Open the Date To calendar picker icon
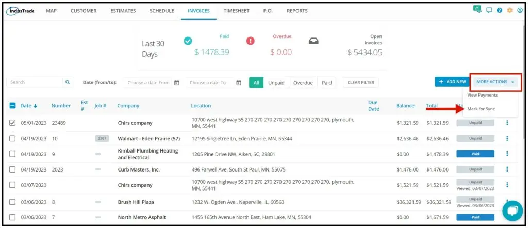The height and width of the screenshot is (228, 528). coord(239,83)
